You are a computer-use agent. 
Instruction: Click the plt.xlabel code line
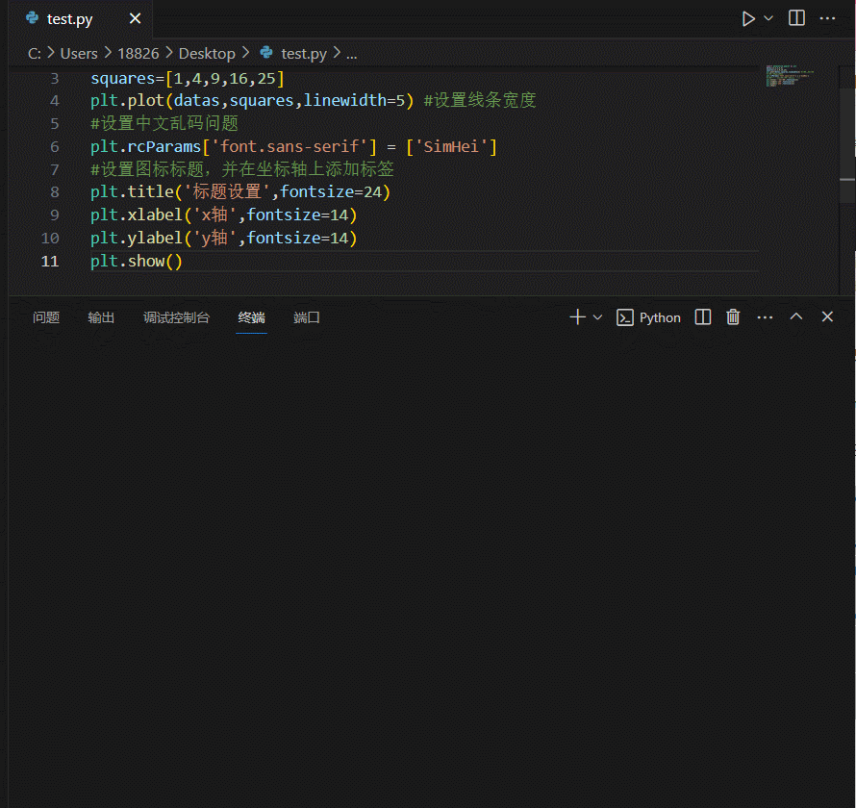point(223,215)
